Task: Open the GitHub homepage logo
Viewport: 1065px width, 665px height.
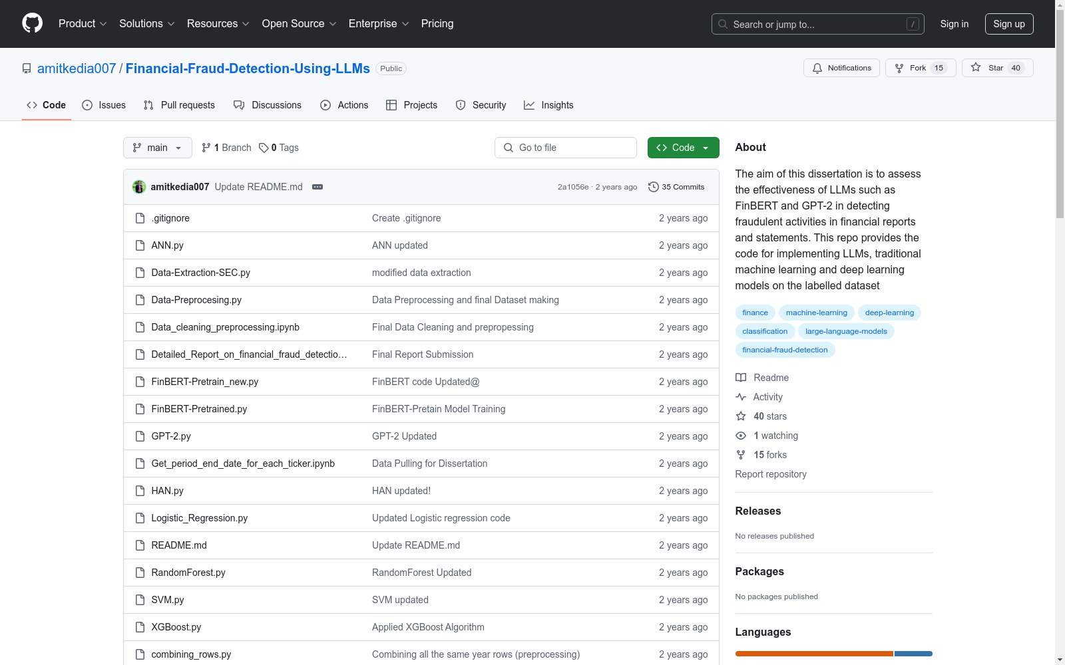Action: tap(32, 23)
